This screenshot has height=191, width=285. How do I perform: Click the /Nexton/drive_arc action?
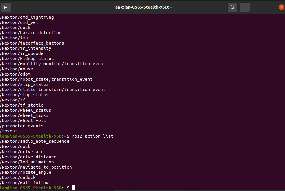(22, 152)
